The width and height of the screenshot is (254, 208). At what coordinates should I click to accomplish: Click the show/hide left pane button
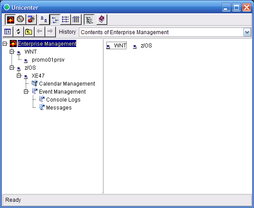[8, 31]
